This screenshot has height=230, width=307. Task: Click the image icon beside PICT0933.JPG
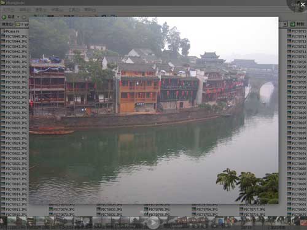(x=3, y=98)
